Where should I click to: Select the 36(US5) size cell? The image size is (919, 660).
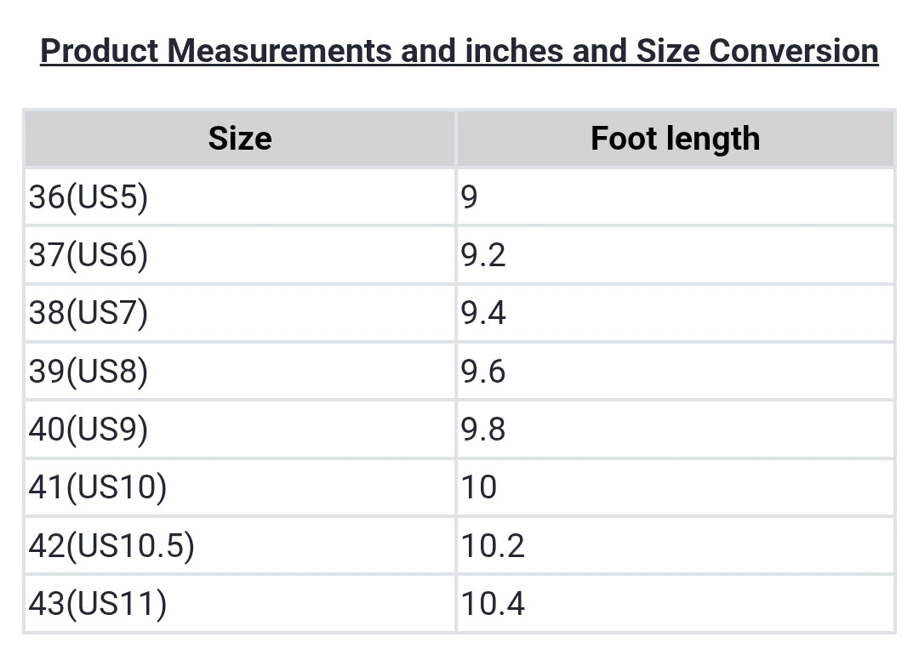(88, 197)
